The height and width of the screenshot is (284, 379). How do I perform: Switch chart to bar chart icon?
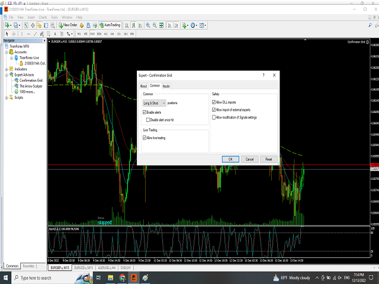(127, 25)
